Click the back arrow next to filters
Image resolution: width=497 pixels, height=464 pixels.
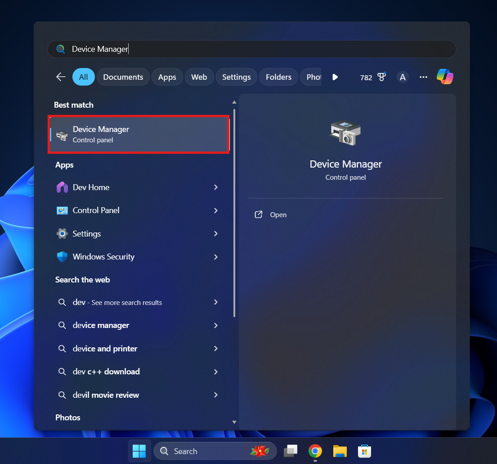pos(61,77)
